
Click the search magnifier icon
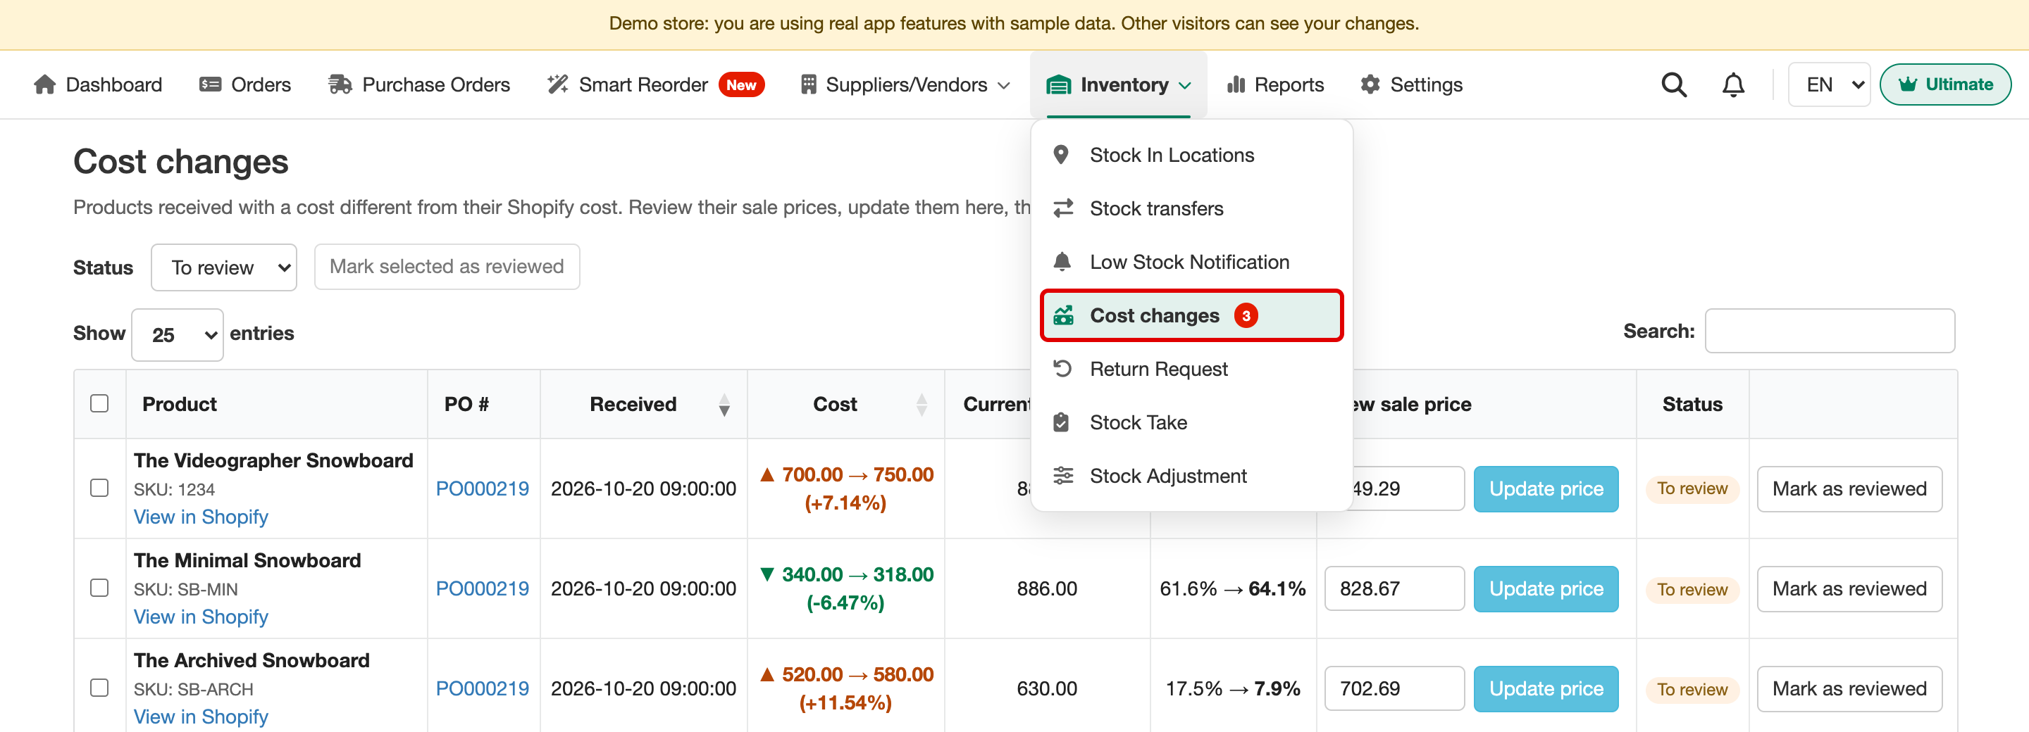point(1674,84)
